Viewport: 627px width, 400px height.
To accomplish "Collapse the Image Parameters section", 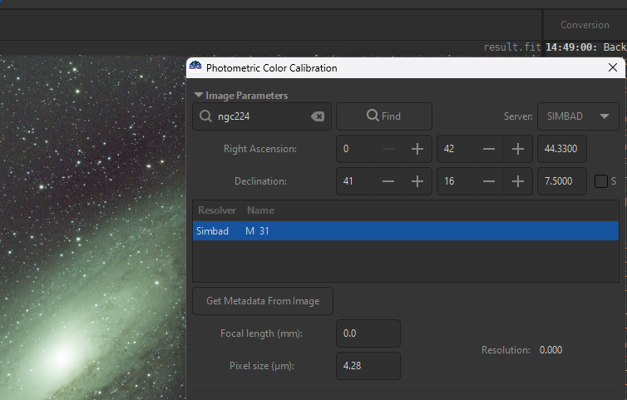I will (199, 96).
